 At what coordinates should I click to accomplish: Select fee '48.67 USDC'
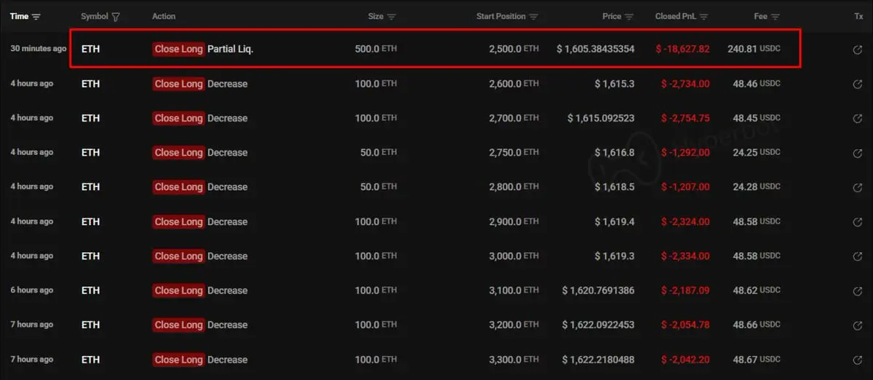pyautogui.click(x=757, y=360)
